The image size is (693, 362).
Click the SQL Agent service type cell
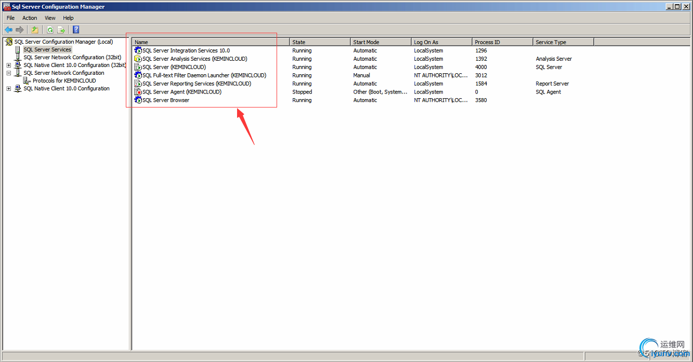point(548,92)
